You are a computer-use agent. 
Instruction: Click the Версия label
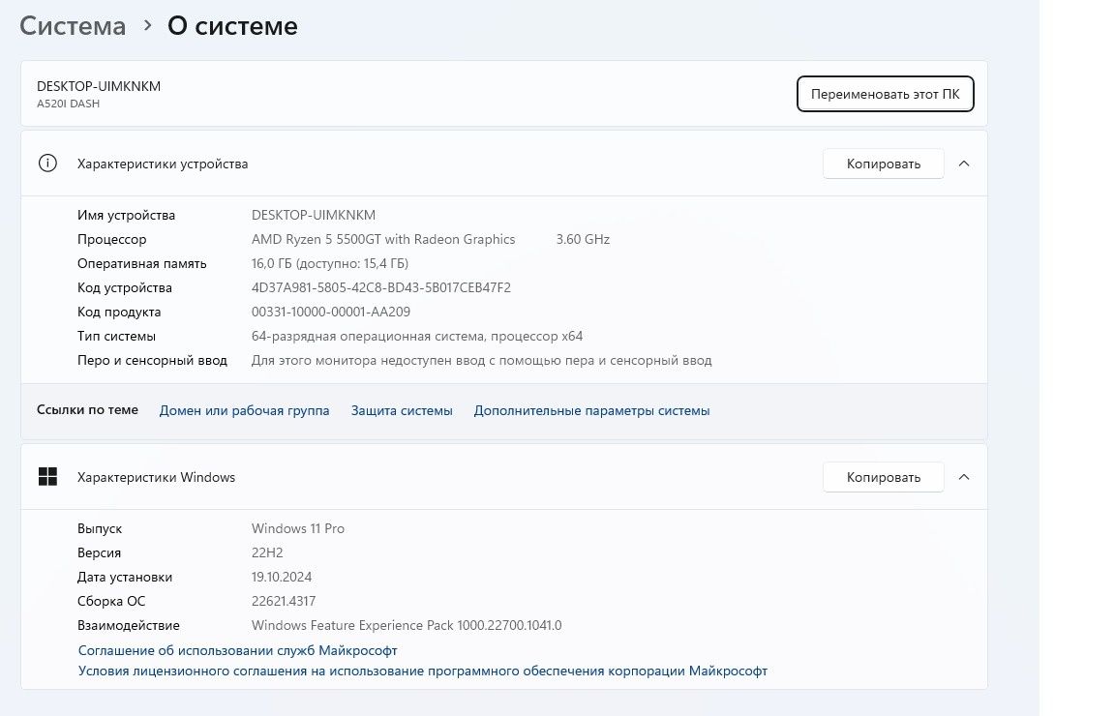coord(99,552)
